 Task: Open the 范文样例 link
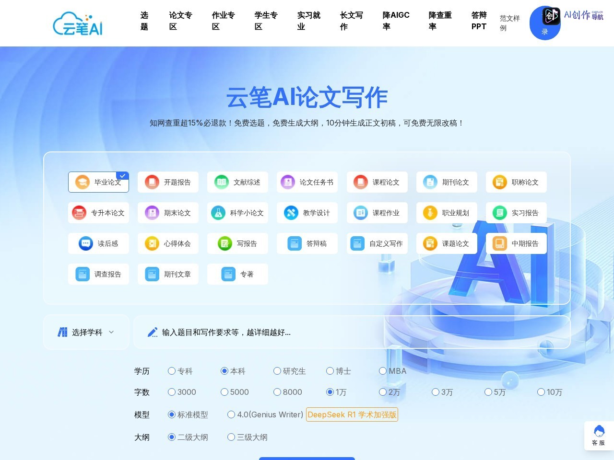click(x=509, y=23)
